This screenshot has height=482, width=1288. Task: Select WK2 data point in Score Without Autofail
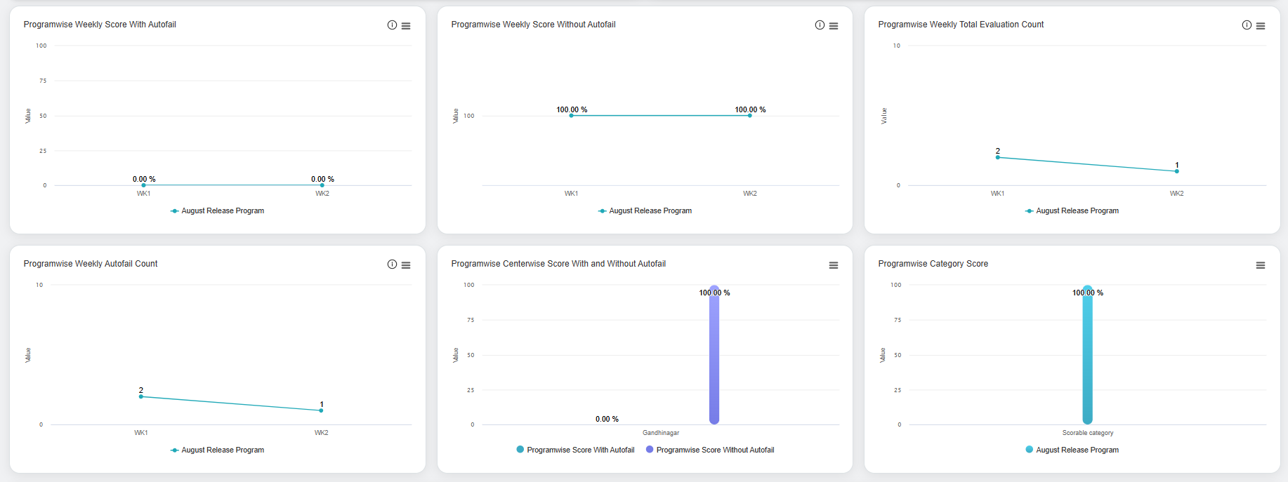(x=750, y=116)
